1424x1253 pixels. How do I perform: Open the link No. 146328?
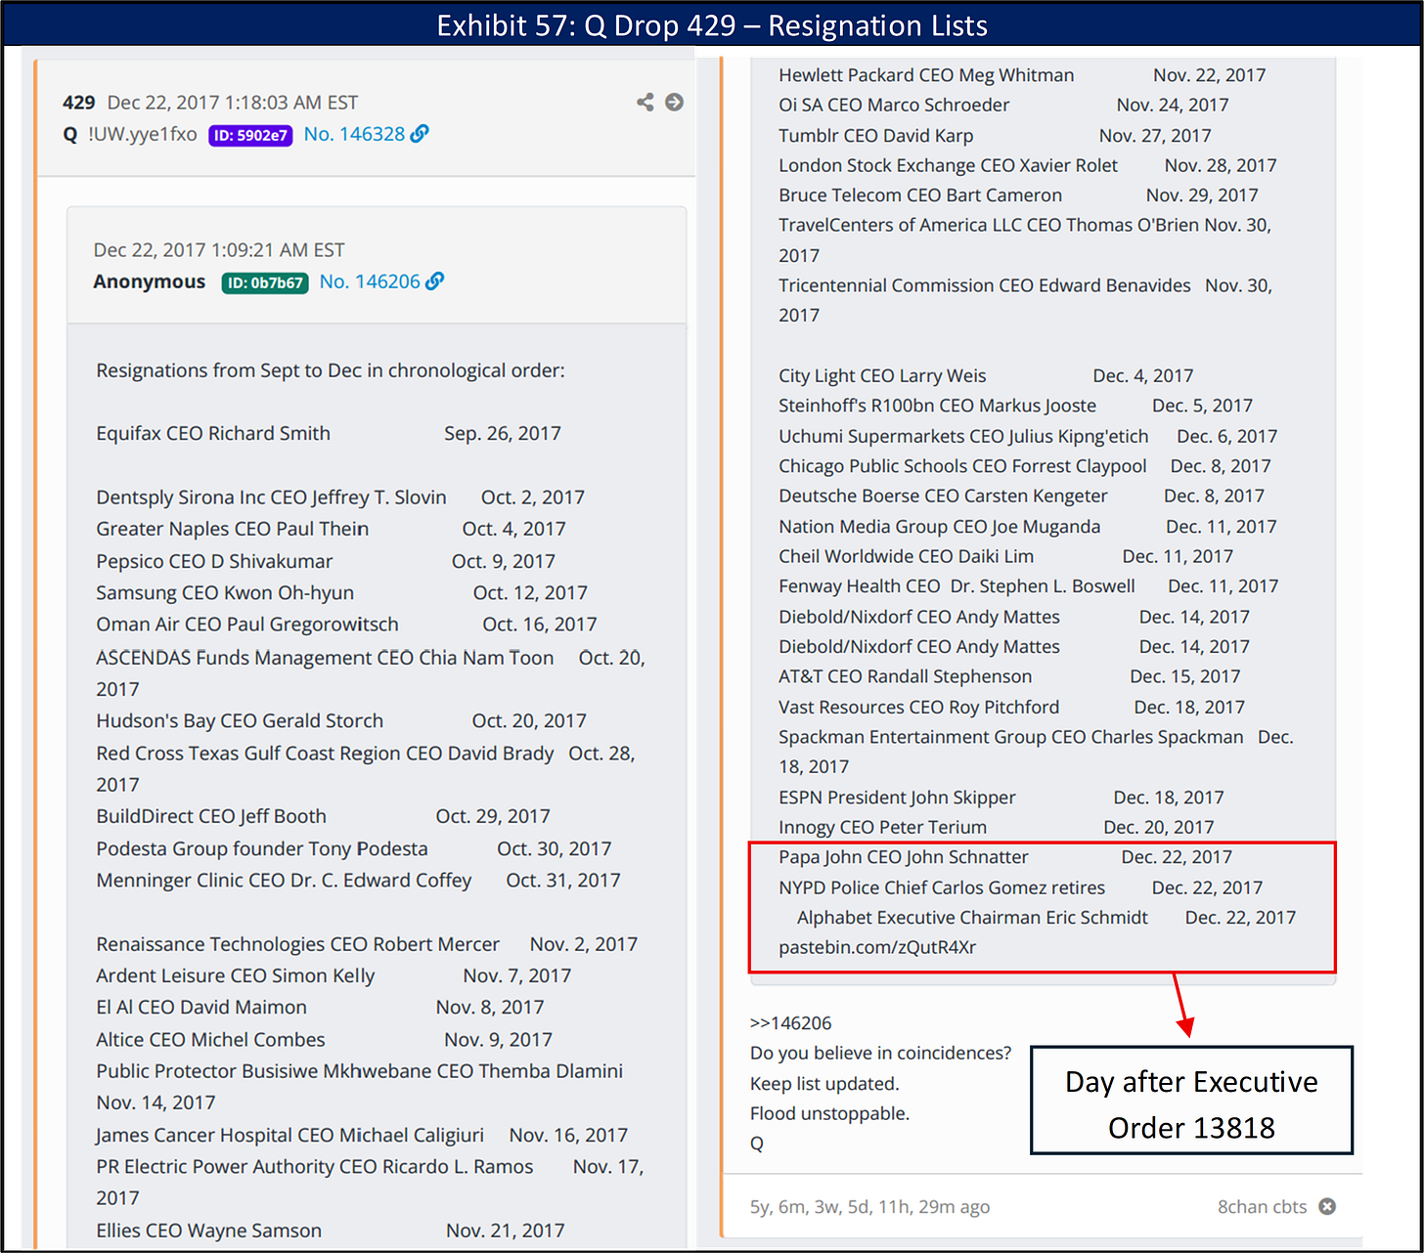pyautogui.click(x=354, y=134)
